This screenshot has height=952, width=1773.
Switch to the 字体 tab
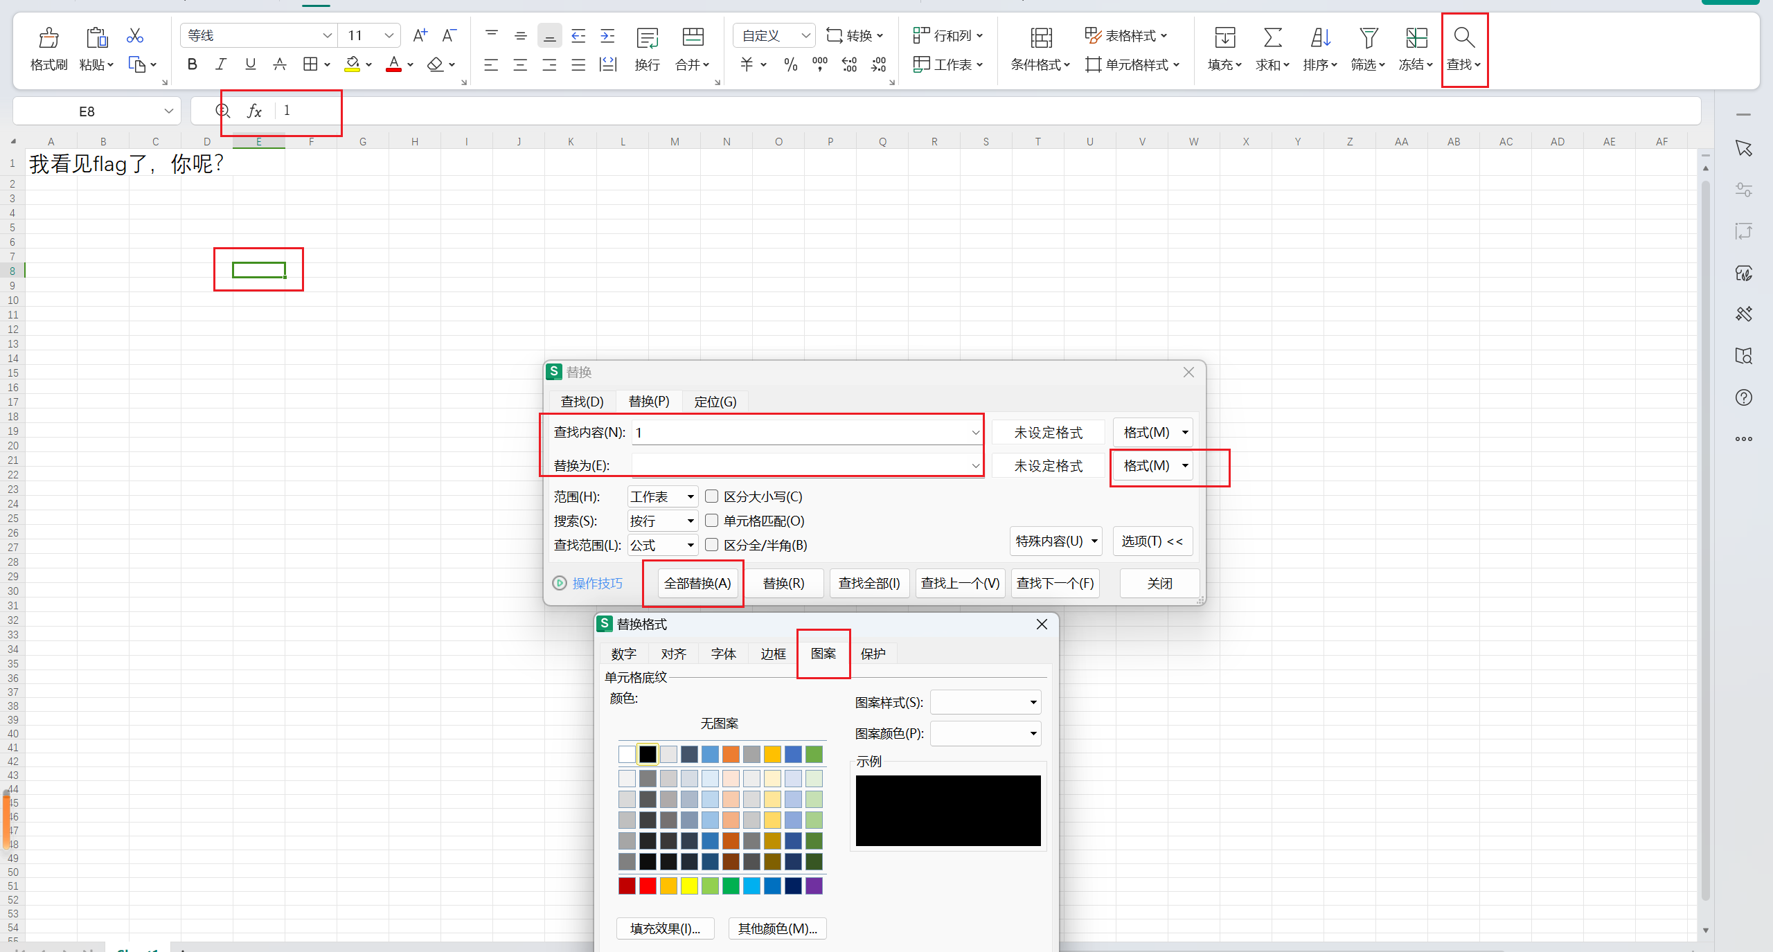[723, 654]
